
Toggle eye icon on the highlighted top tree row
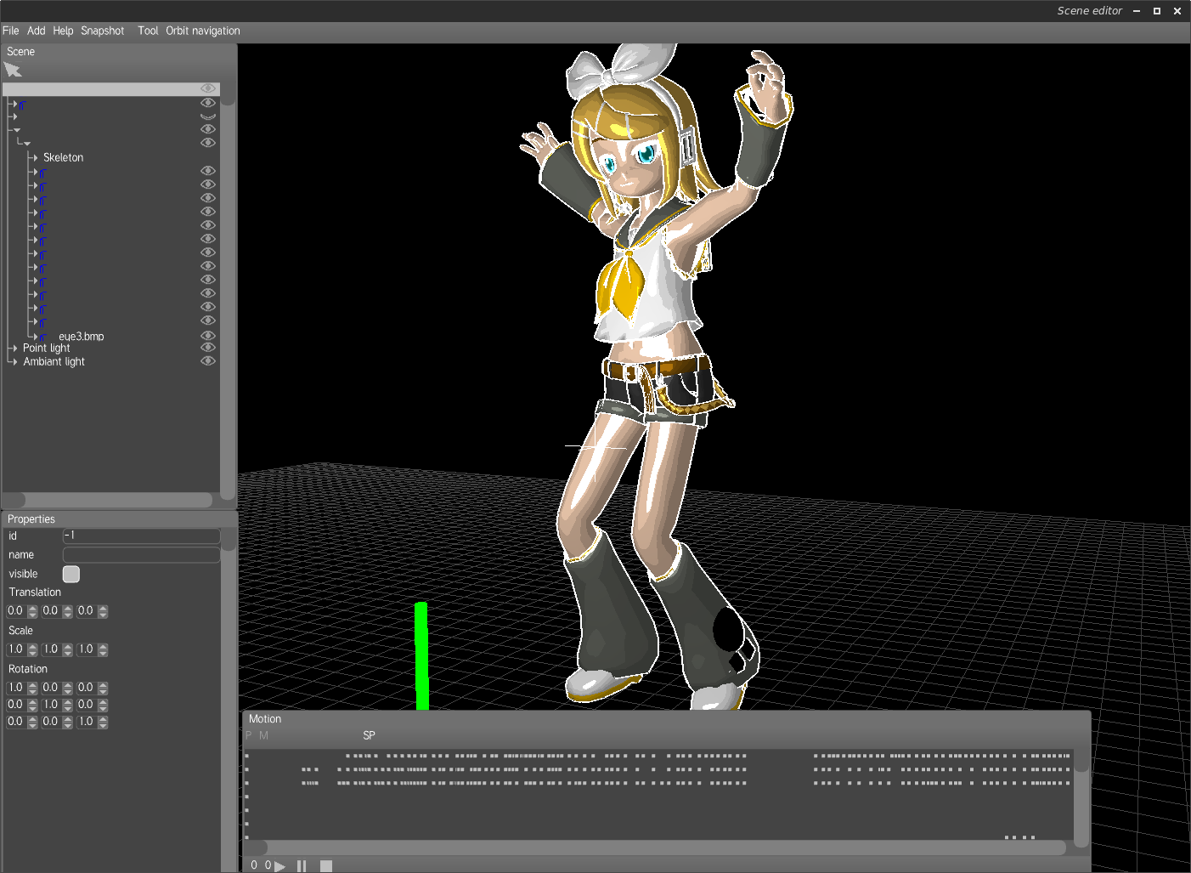click(x=207, y=88)
